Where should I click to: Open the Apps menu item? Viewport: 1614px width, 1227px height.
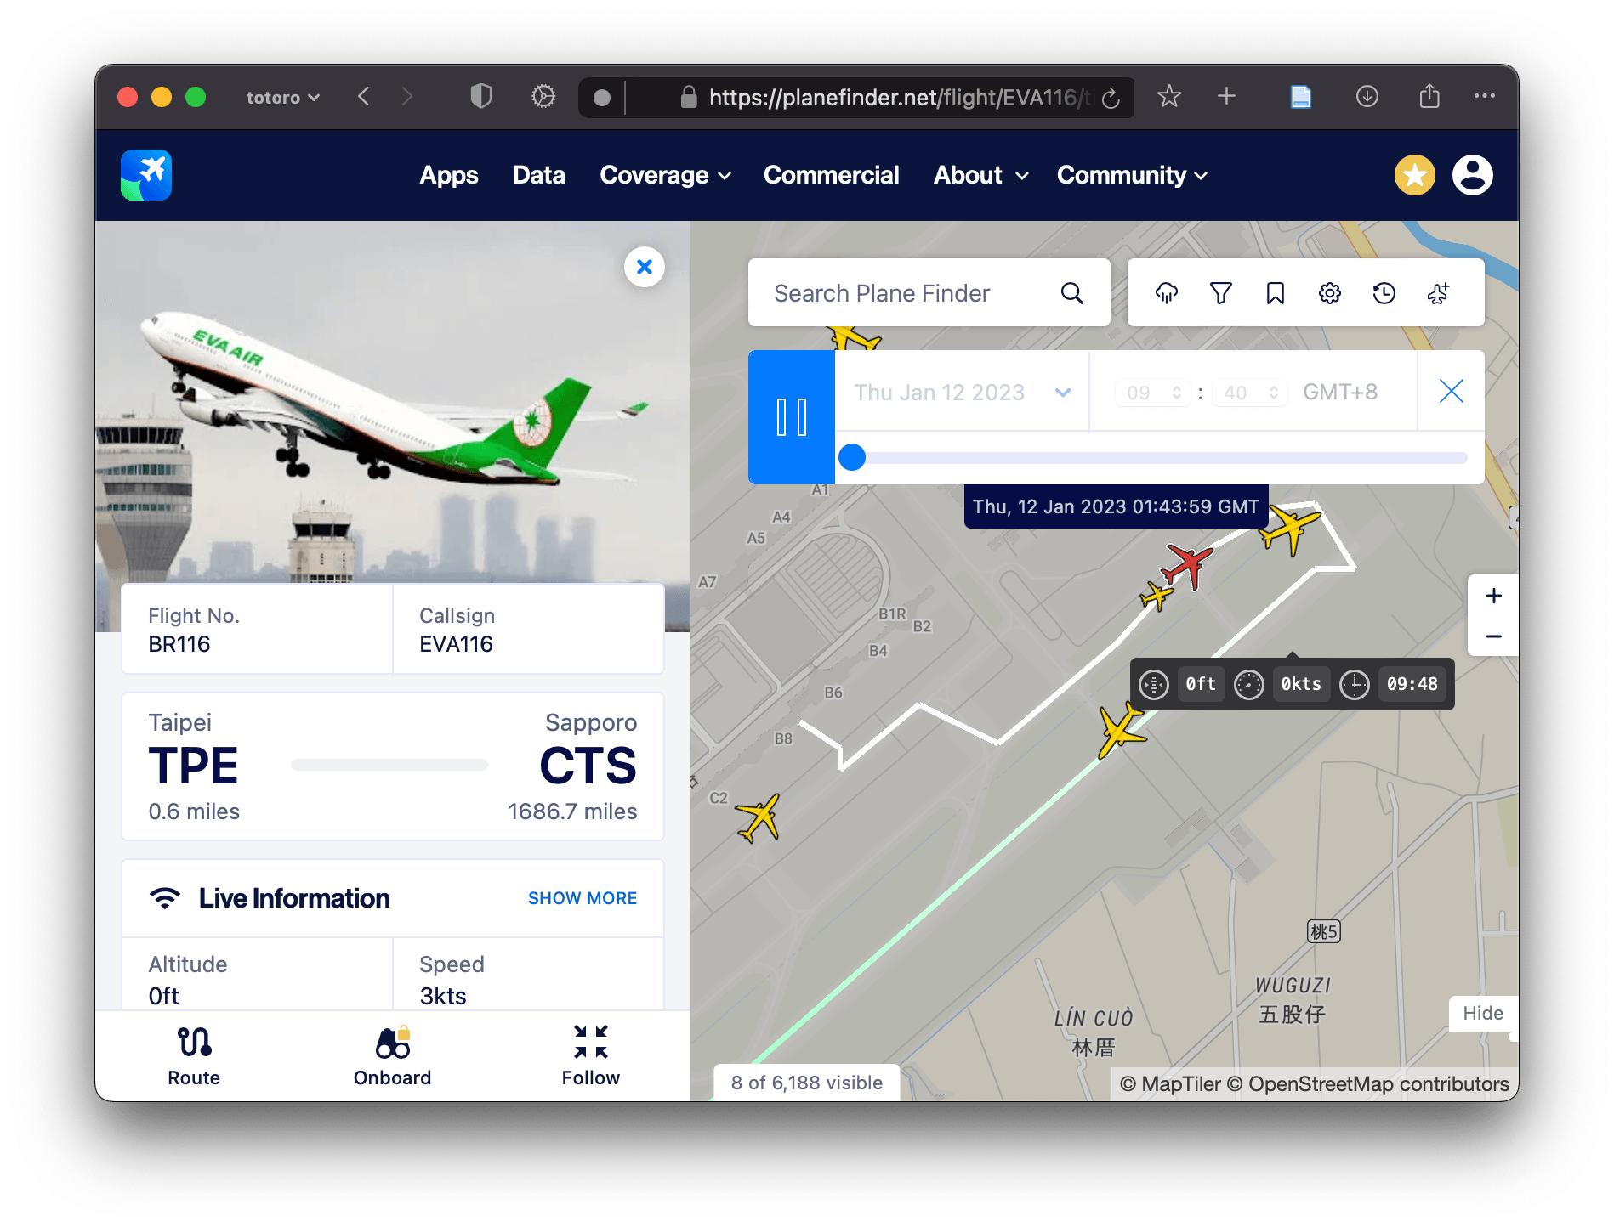coord(449,175)
